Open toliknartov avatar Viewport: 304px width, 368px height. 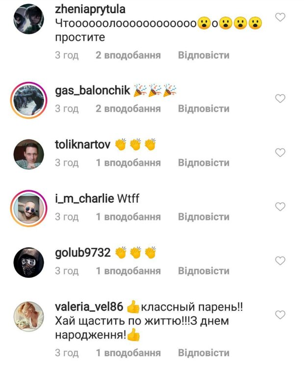point(28,154)
